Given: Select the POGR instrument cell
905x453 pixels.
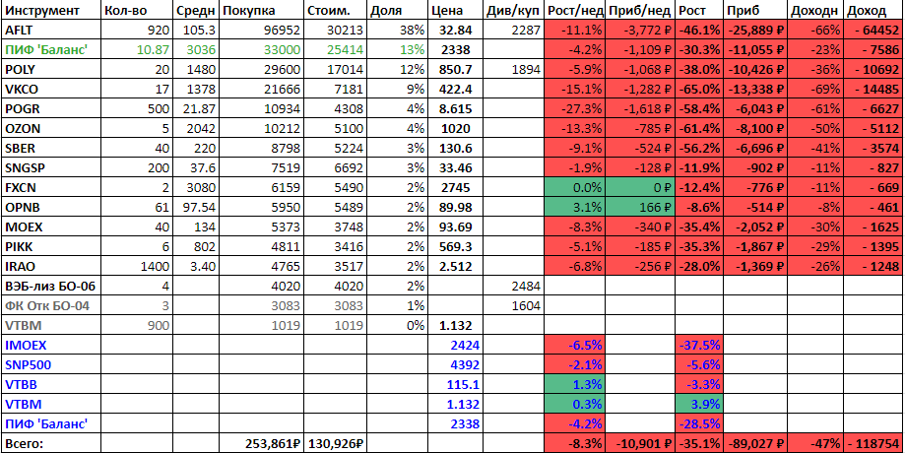Looking at the screenshot, I should pos(51,109).
